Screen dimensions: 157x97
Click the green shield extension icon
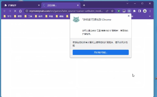[x=119, y=11]
